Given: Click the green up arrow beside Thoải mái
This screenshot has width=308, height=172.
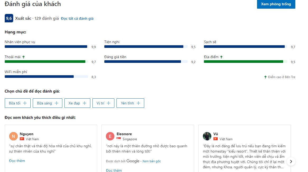Looking at the screenshot, I should tap(24, 57).
